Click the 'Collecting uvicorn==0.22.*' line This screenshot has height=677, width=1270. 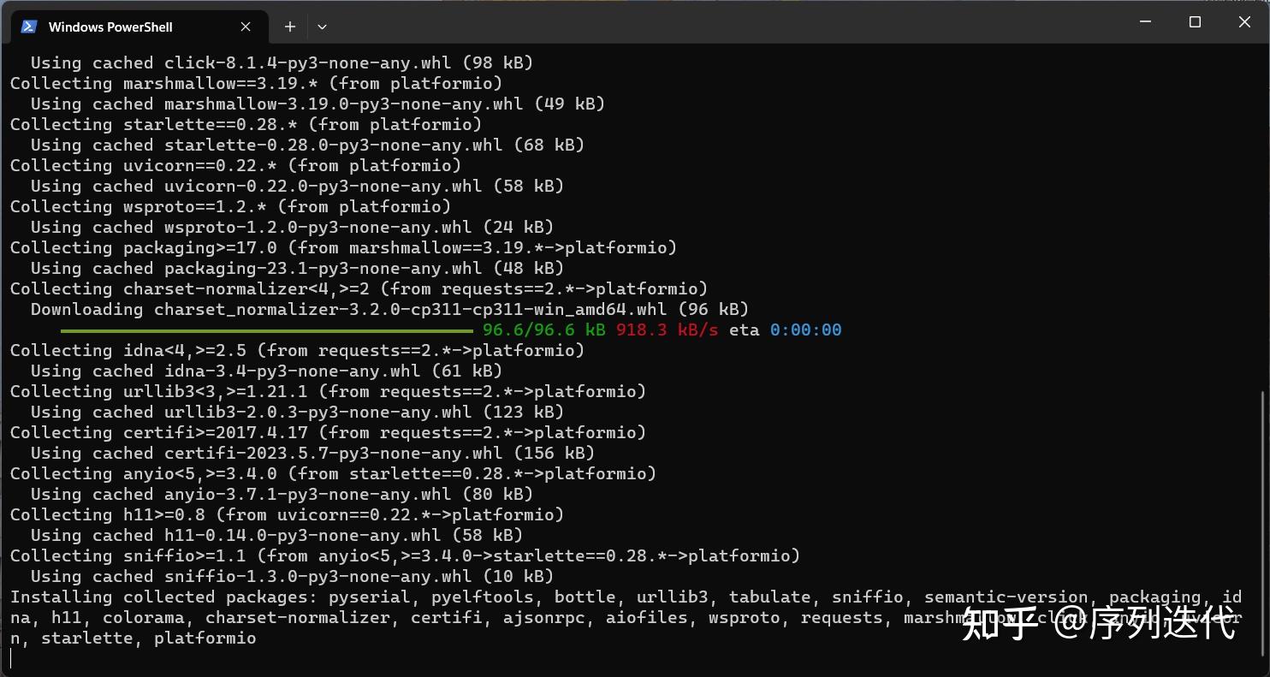[x=235, y=166]
